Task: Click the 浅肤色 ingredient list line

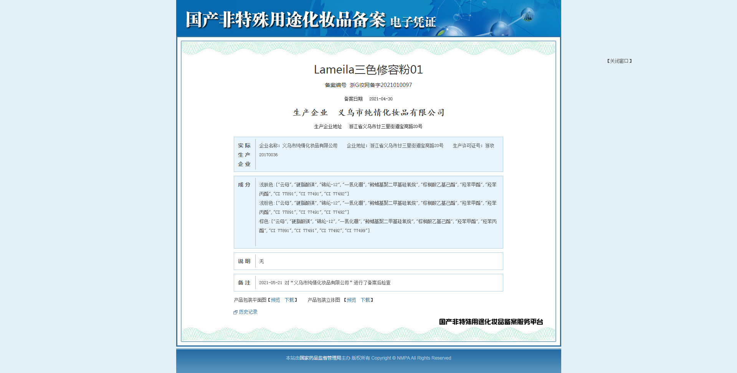Action: [378, 189]
